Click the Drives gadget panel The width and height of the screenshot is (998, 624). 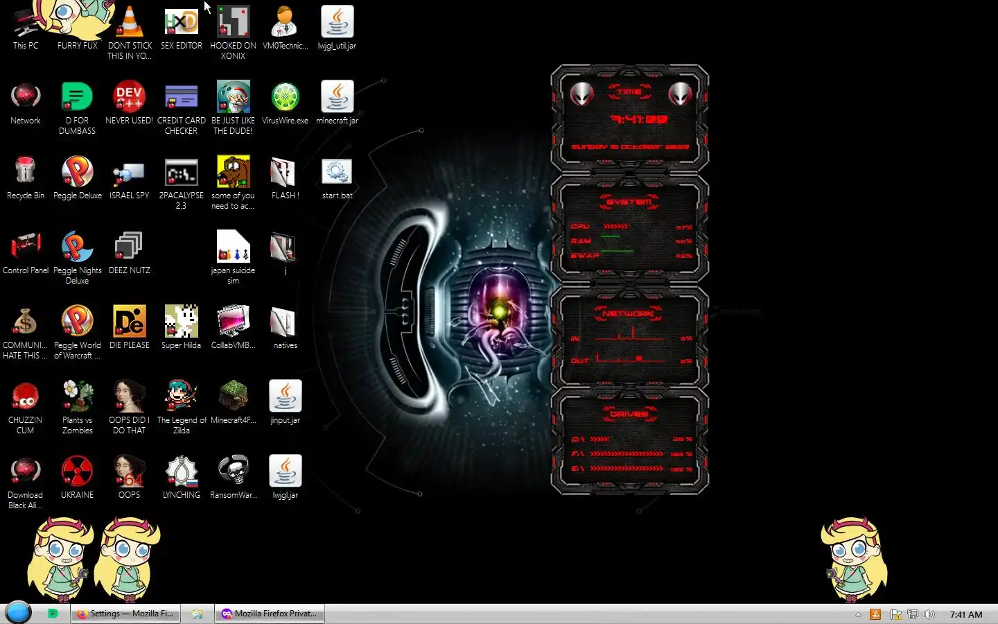[629, 442]
